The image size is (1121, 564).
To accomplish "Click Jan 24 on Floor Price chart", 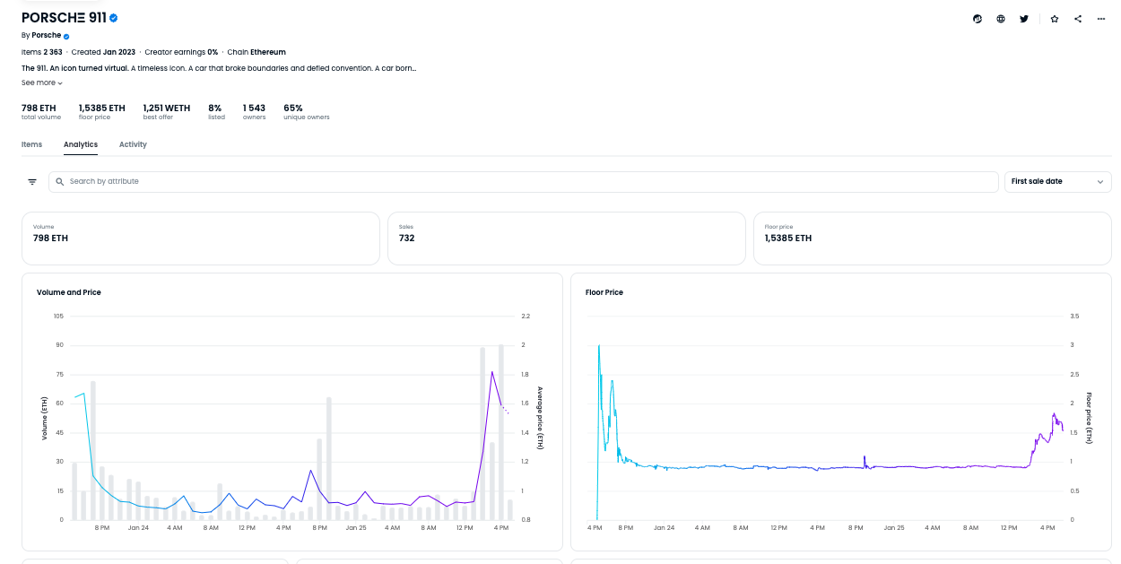I will point(664,528).
